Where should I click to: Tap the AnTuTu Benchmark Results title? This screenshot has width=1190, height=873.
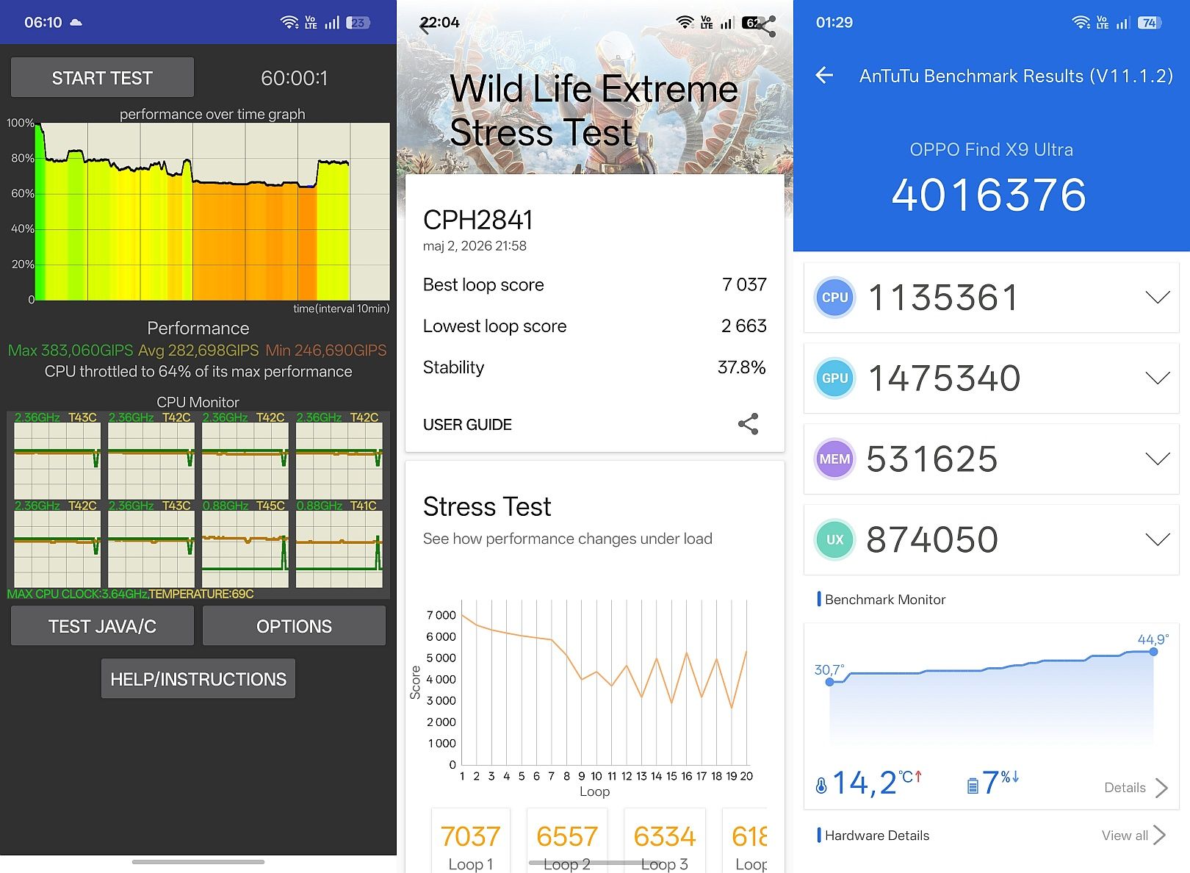[1016, 76]
